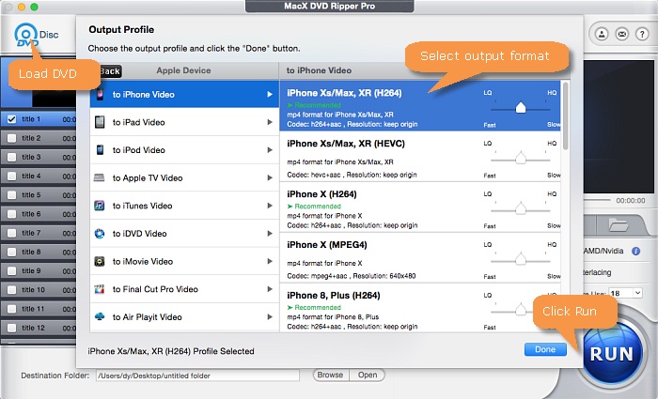
Task: Check the title 5 checkbox
Action: pos(11,195)
